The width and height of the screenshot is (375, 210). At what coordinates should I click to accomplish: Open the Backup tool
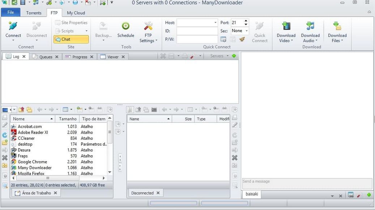(103, 31)
